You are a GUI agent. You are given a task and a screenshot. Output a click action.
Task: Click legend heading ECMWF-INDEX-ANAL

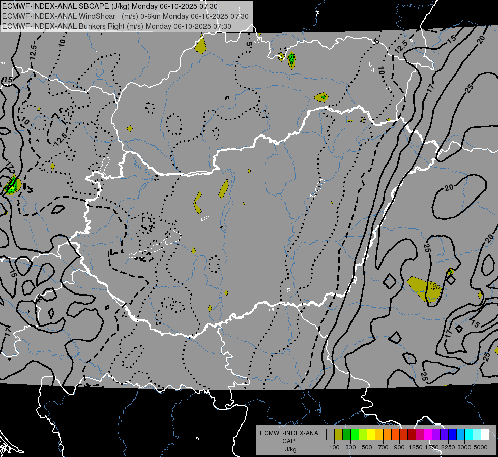[x=290, y=433]
